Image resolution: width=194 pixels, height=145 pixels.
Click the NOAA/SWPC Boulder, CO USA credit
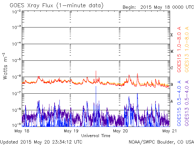tap(161, 142)
